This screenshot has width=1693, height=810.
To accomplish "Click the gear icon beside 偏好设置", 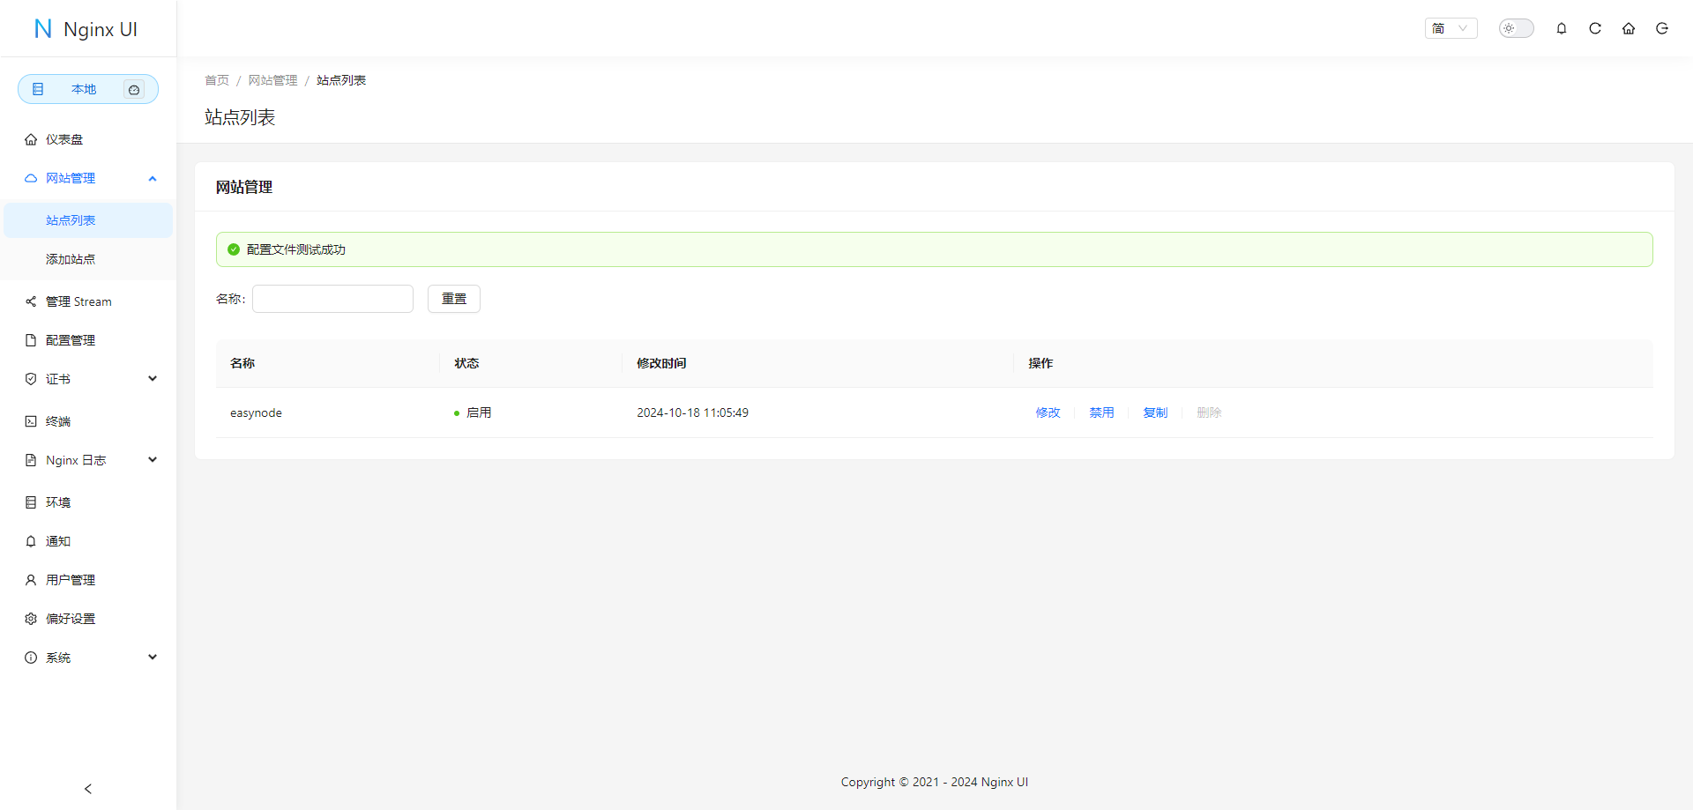I will coord(31,619).
